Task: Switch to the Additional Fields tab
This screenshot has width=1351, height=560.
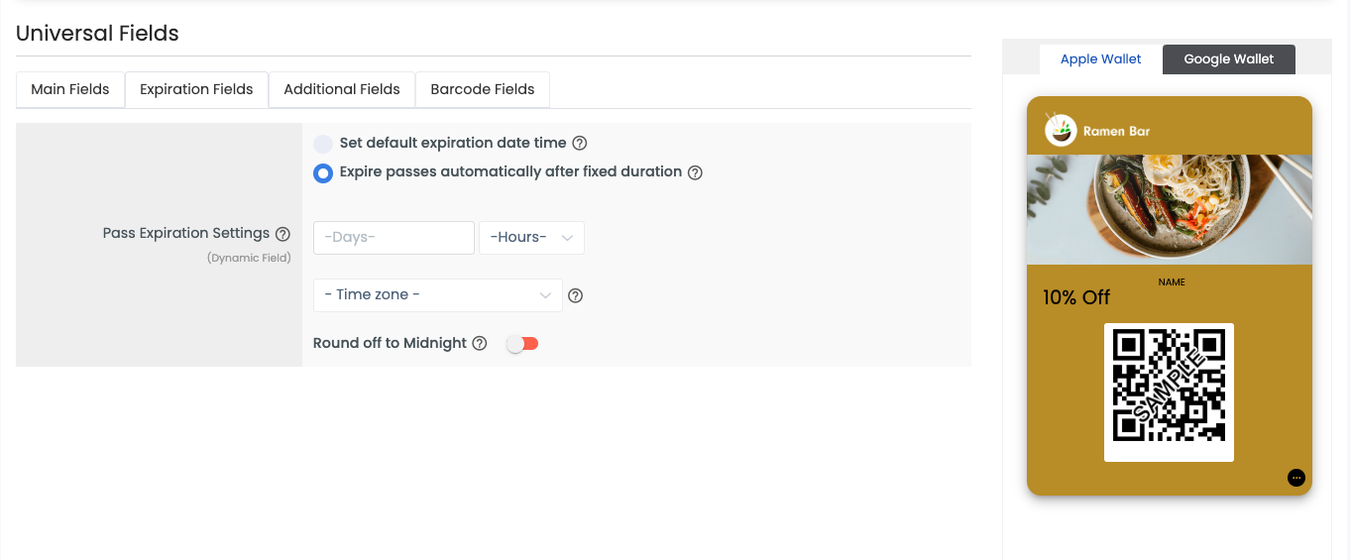Action: (x=342, y=89)
